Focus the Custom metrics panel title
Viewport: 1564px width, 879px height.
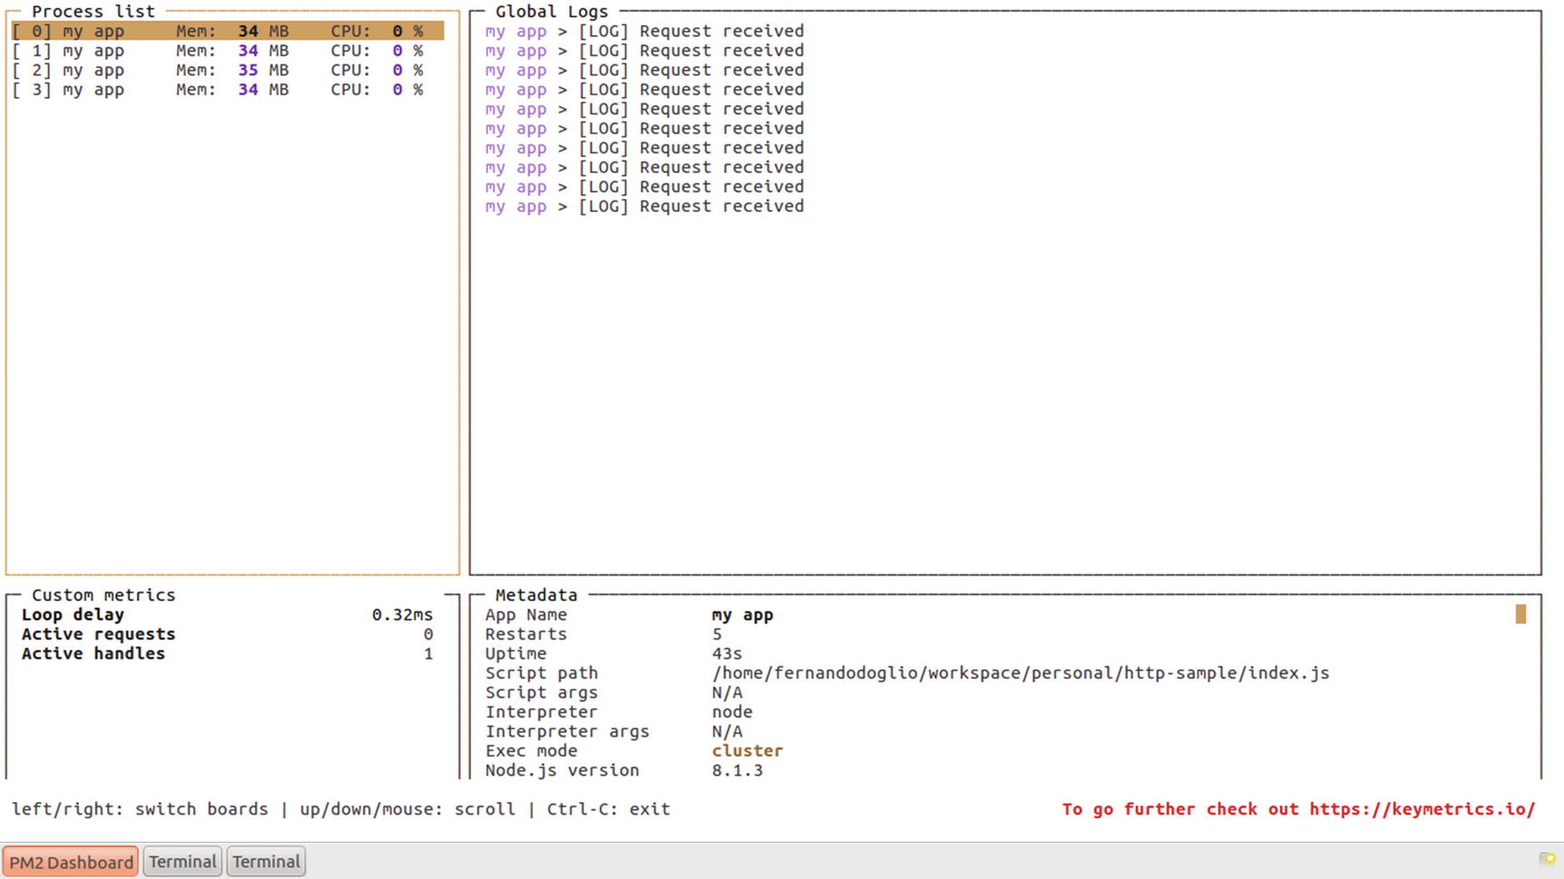(103, 595)
